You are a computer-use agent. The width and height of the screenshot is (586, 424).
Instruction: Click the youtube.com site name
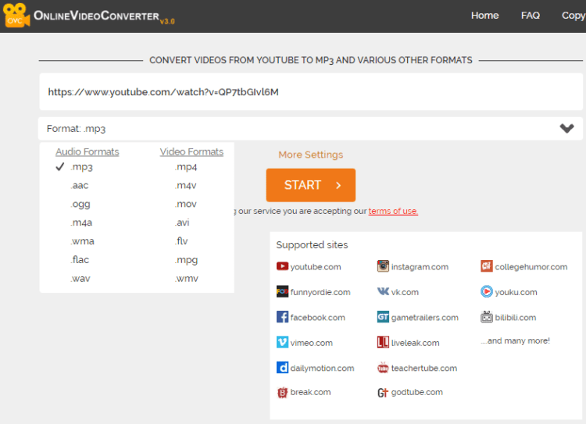pos(316,267)
